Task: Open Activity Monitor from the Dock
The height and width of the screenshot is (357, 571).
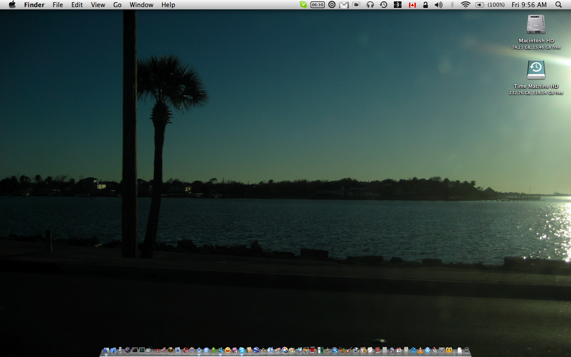Action: pos(142,350)
